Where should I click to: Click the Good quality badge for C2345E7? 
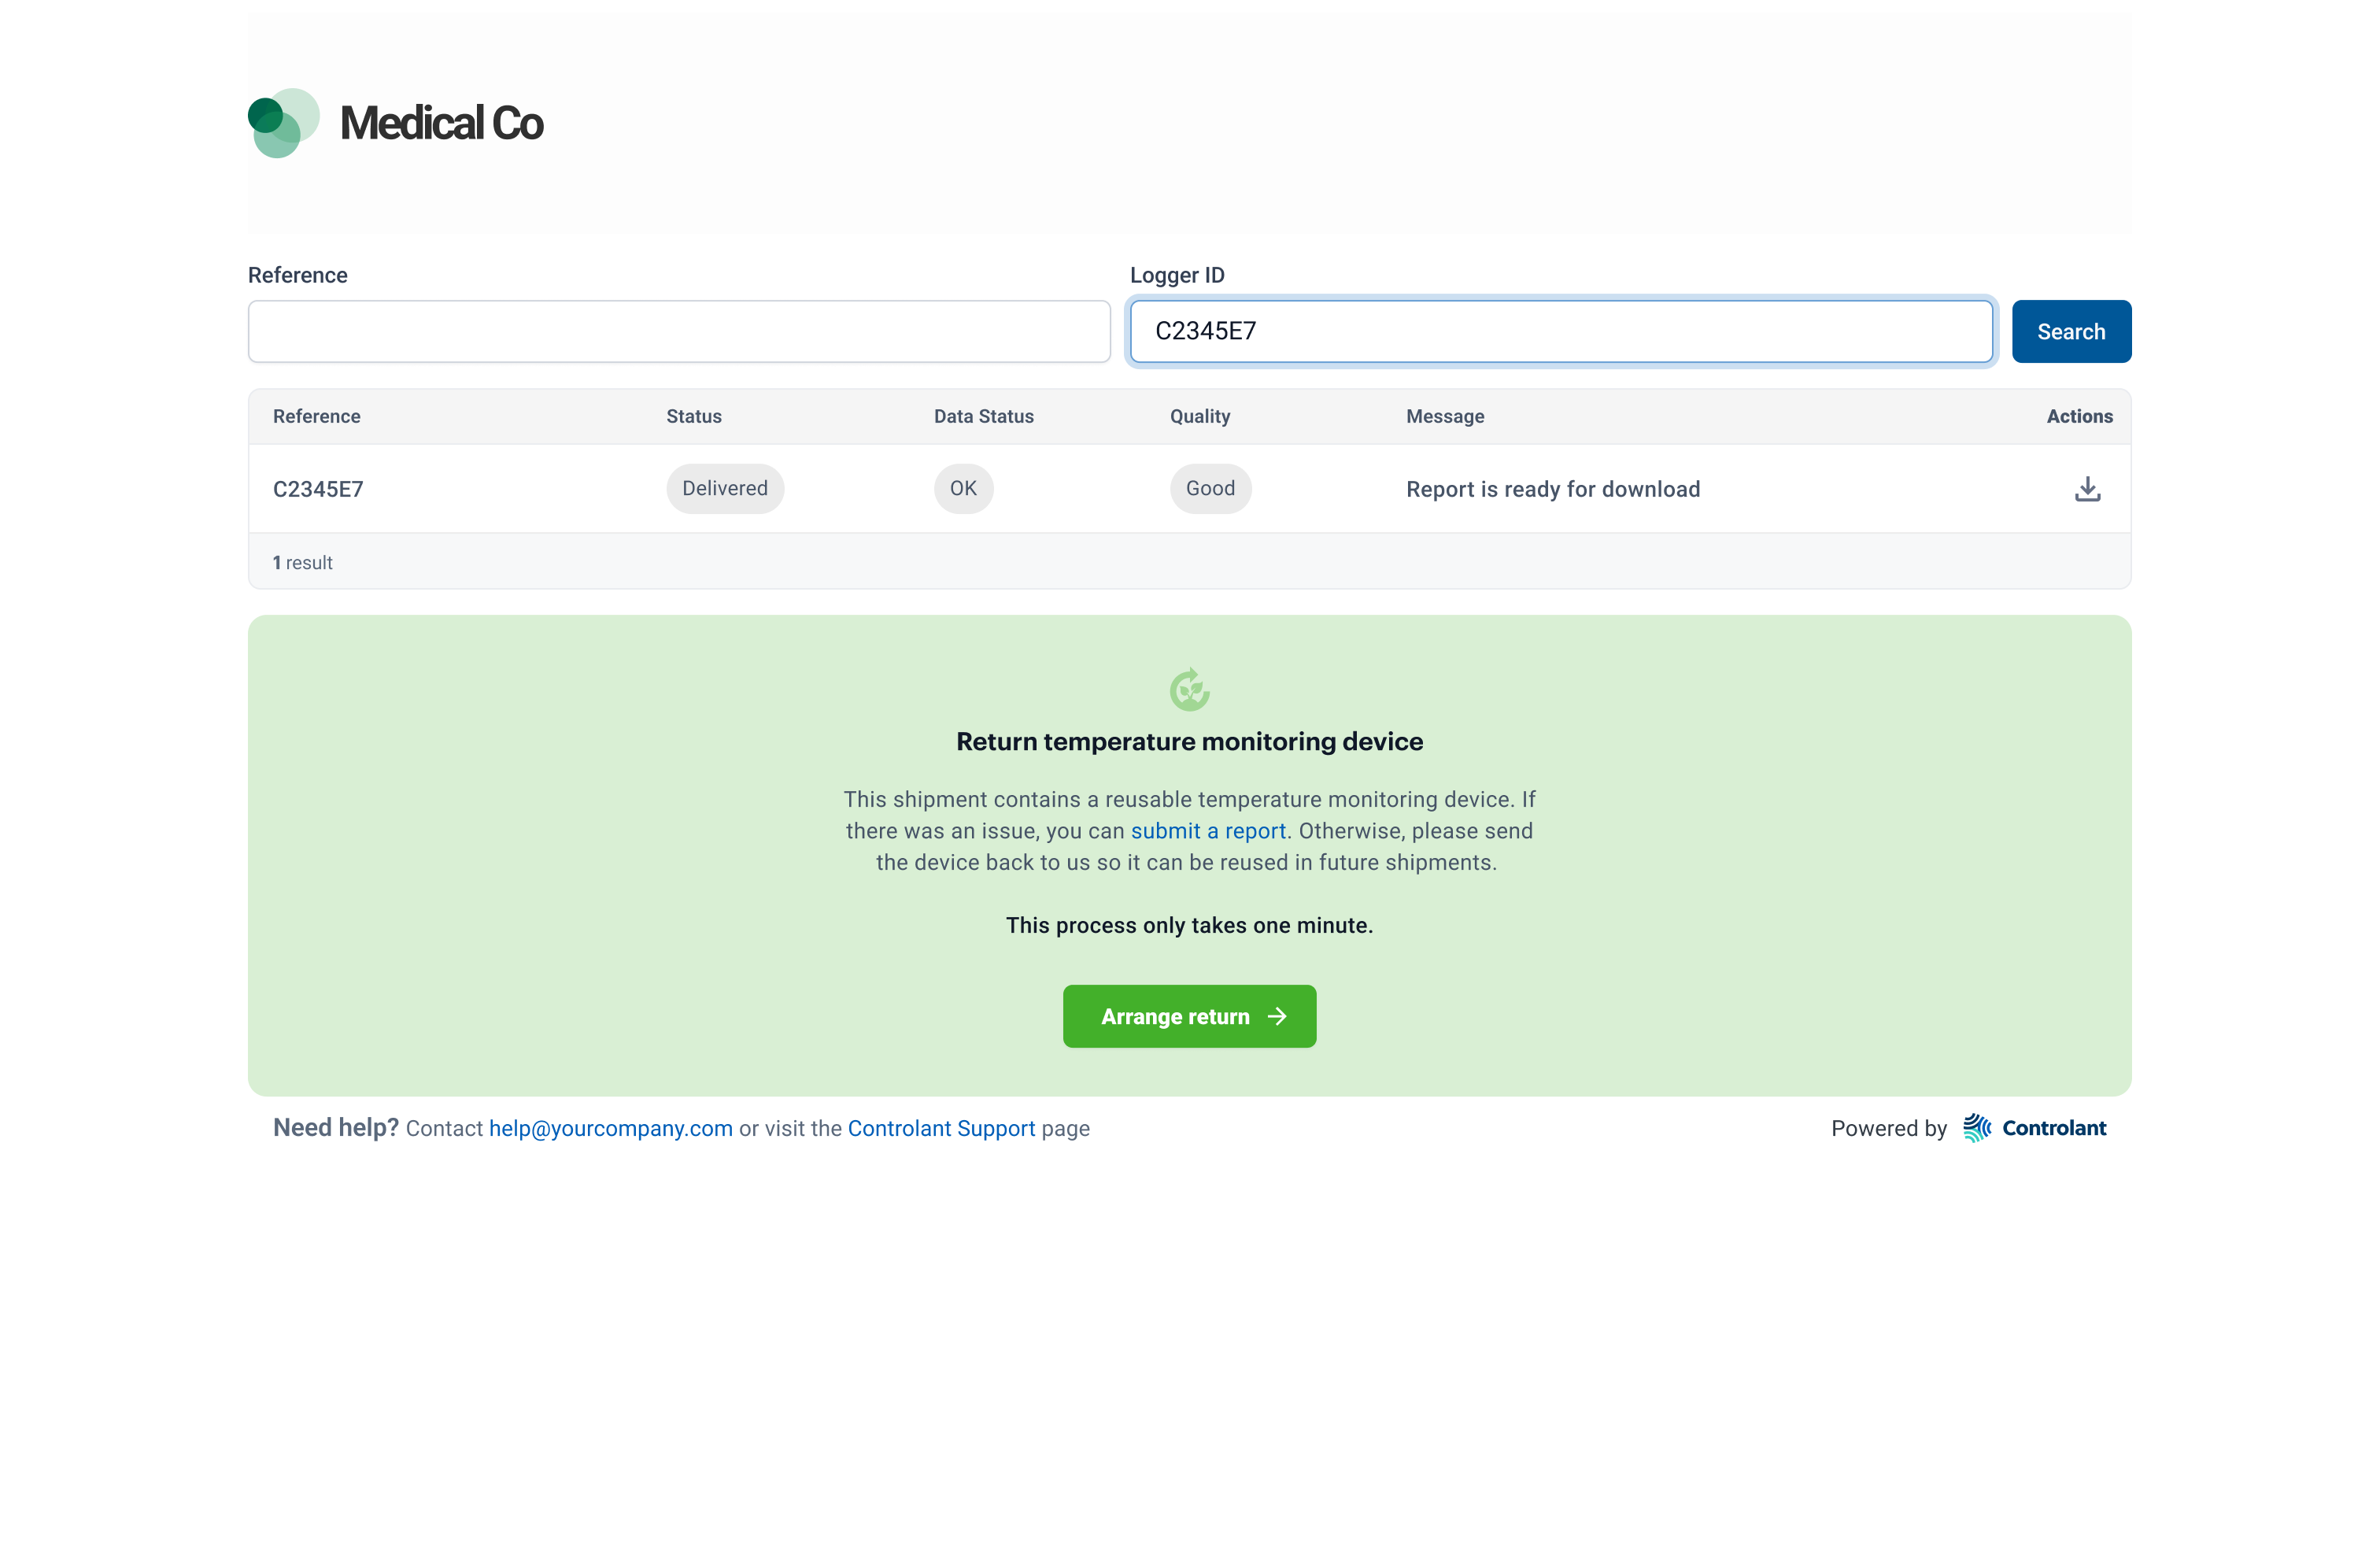pyautogui.click(x=1207, y=487)
